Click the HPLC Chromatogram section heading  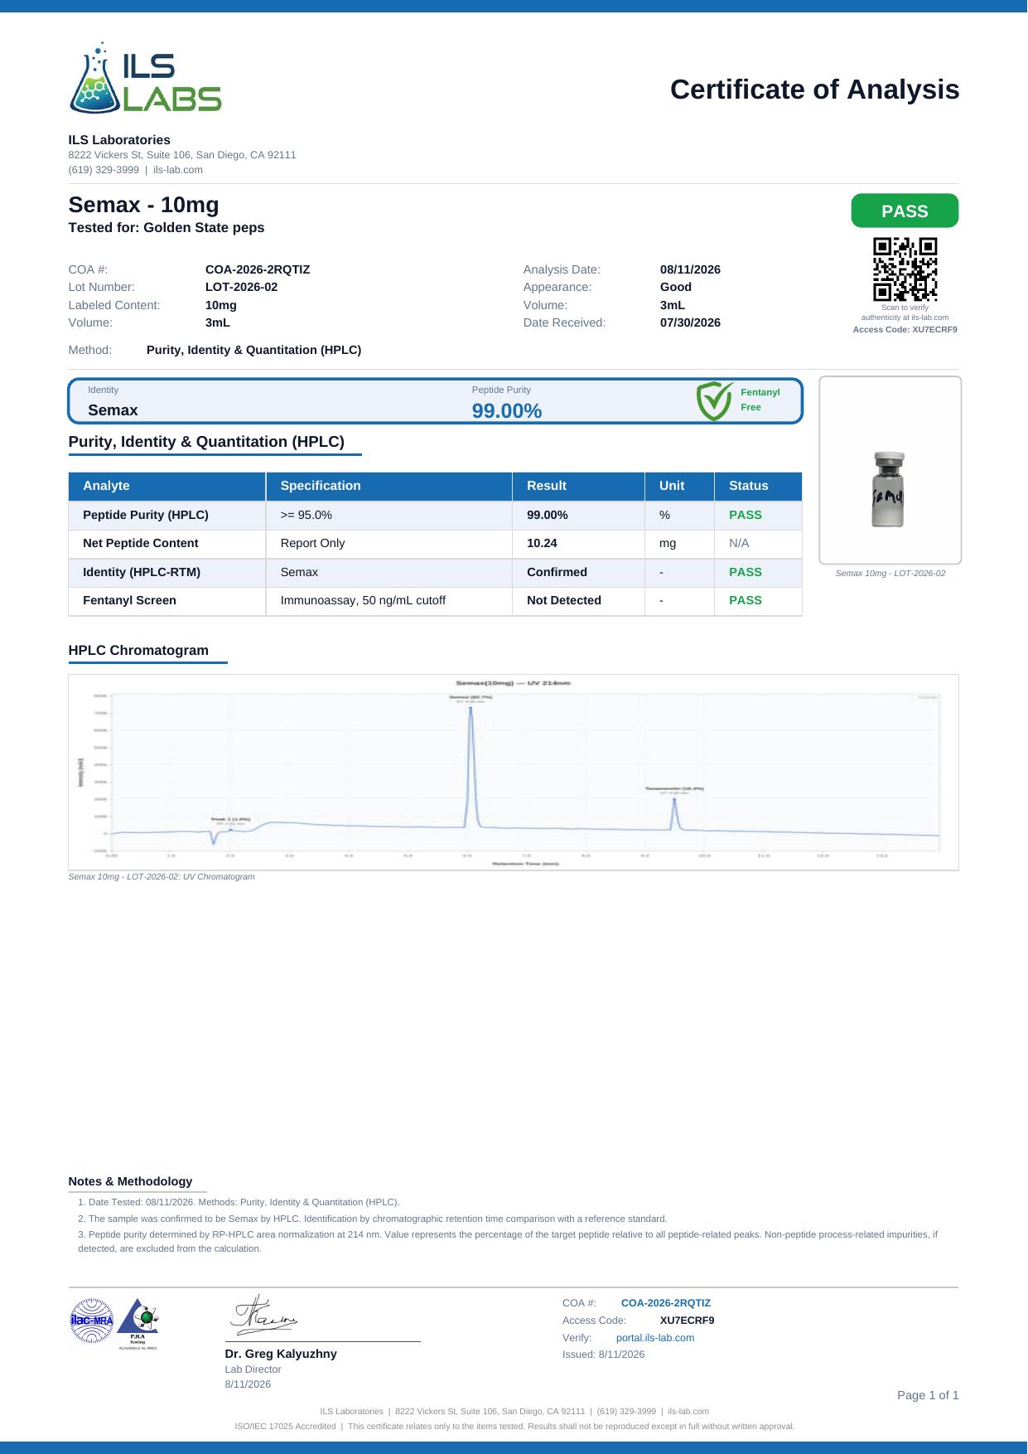138,650
